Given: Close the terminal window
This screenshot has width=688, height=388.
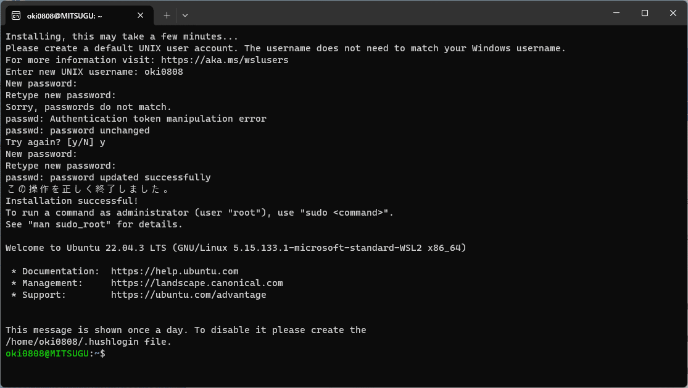Looking at the screenshot, I should pos(673,13).
